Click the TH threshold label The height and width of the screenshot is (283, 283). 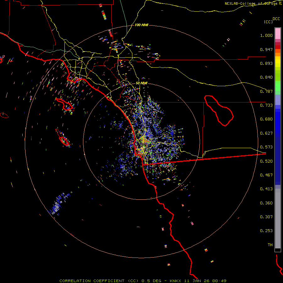270,245
